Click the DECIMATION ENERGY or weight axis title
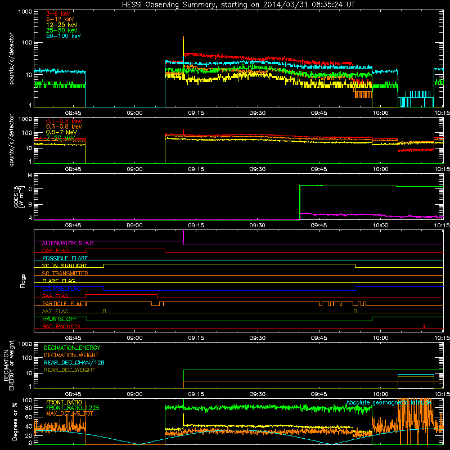Image resolution: width=450 pixels, height=450 pixels. 8,365
